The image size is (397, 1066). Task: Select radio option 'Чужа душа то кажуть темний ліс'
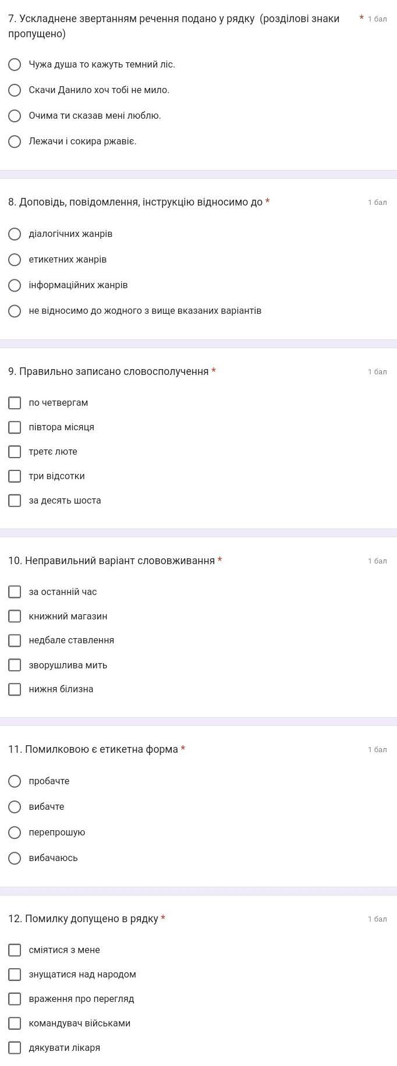point(15,65)
